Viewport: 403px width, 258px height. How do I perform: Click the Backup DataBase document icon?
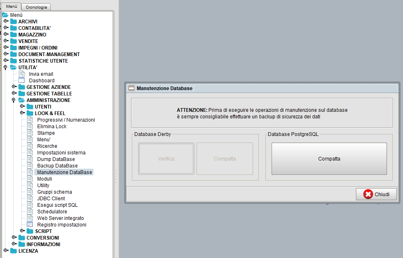[30, 166]
